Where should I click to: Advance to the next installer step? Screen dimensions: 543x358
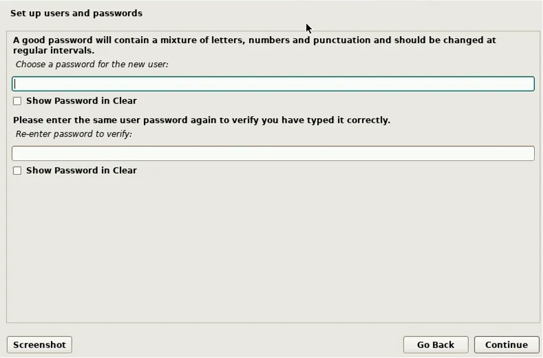506,345
